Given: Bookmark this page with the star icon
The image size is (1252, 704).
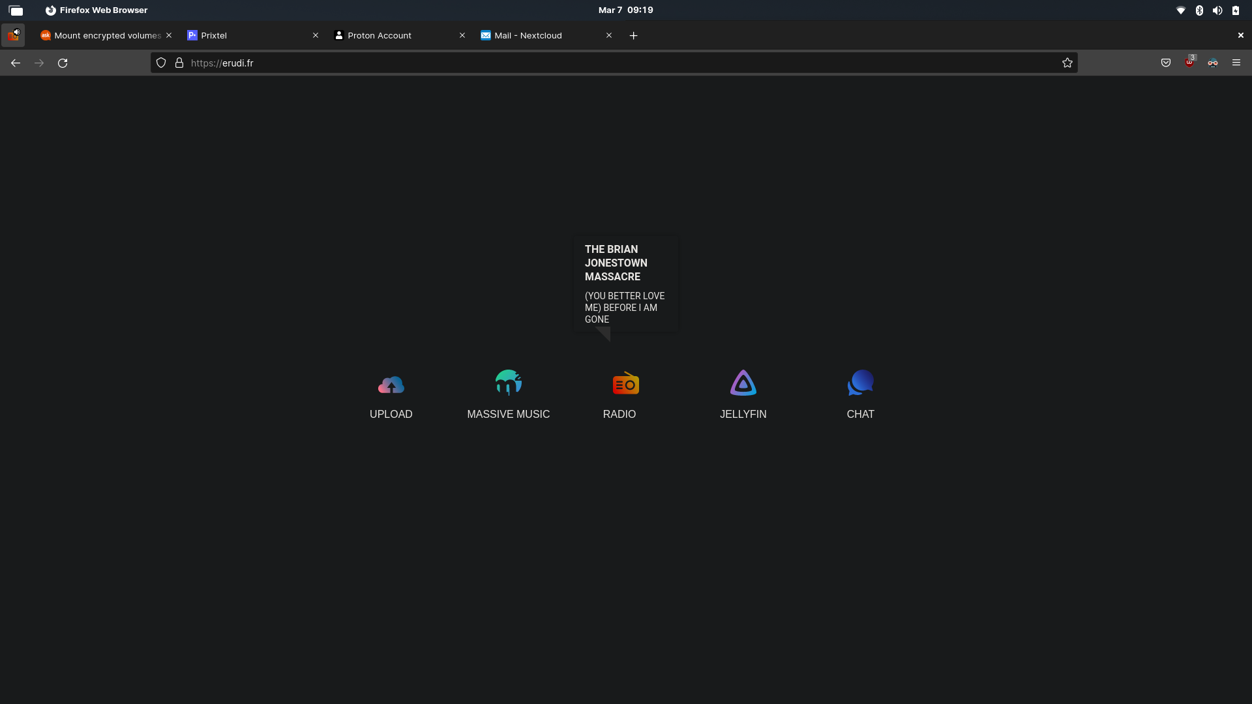Looking at the screenshot, I should click(1067, 63).
